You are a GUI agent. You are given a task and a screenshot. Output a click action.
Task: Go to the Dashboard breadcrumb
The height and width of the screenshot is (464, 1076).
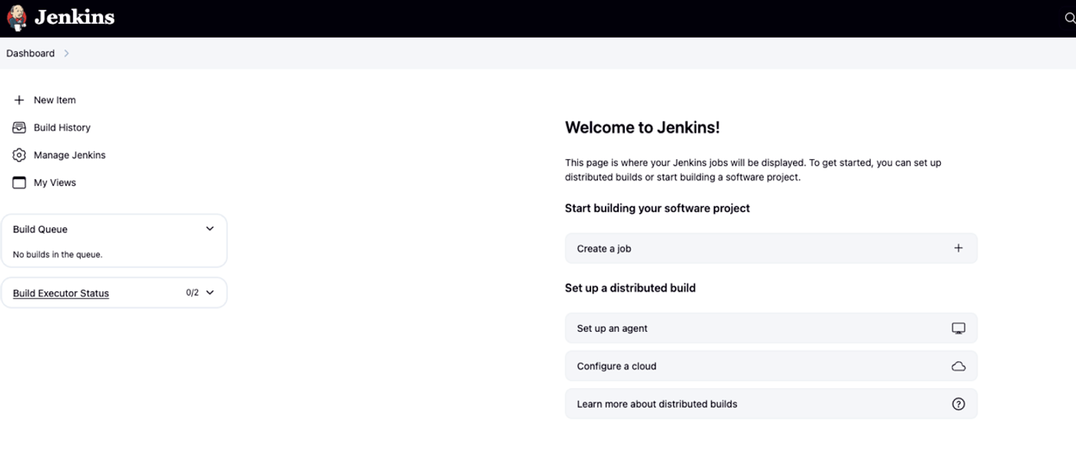click(31, 53)
